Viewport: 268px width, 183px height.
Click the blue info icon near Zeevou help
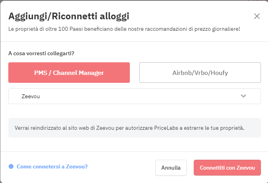click(x=11, y=166)
